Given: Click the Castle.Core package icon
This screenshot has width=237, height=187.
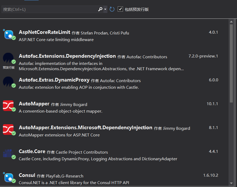Looking at the screenshot, I should pyautogui.click(x=8, y=153).
